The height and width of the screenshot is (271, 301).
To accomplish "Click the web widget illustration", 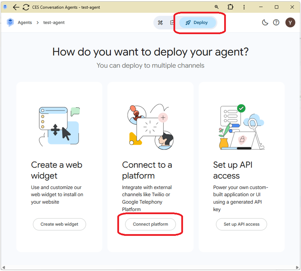I will 59,126.
